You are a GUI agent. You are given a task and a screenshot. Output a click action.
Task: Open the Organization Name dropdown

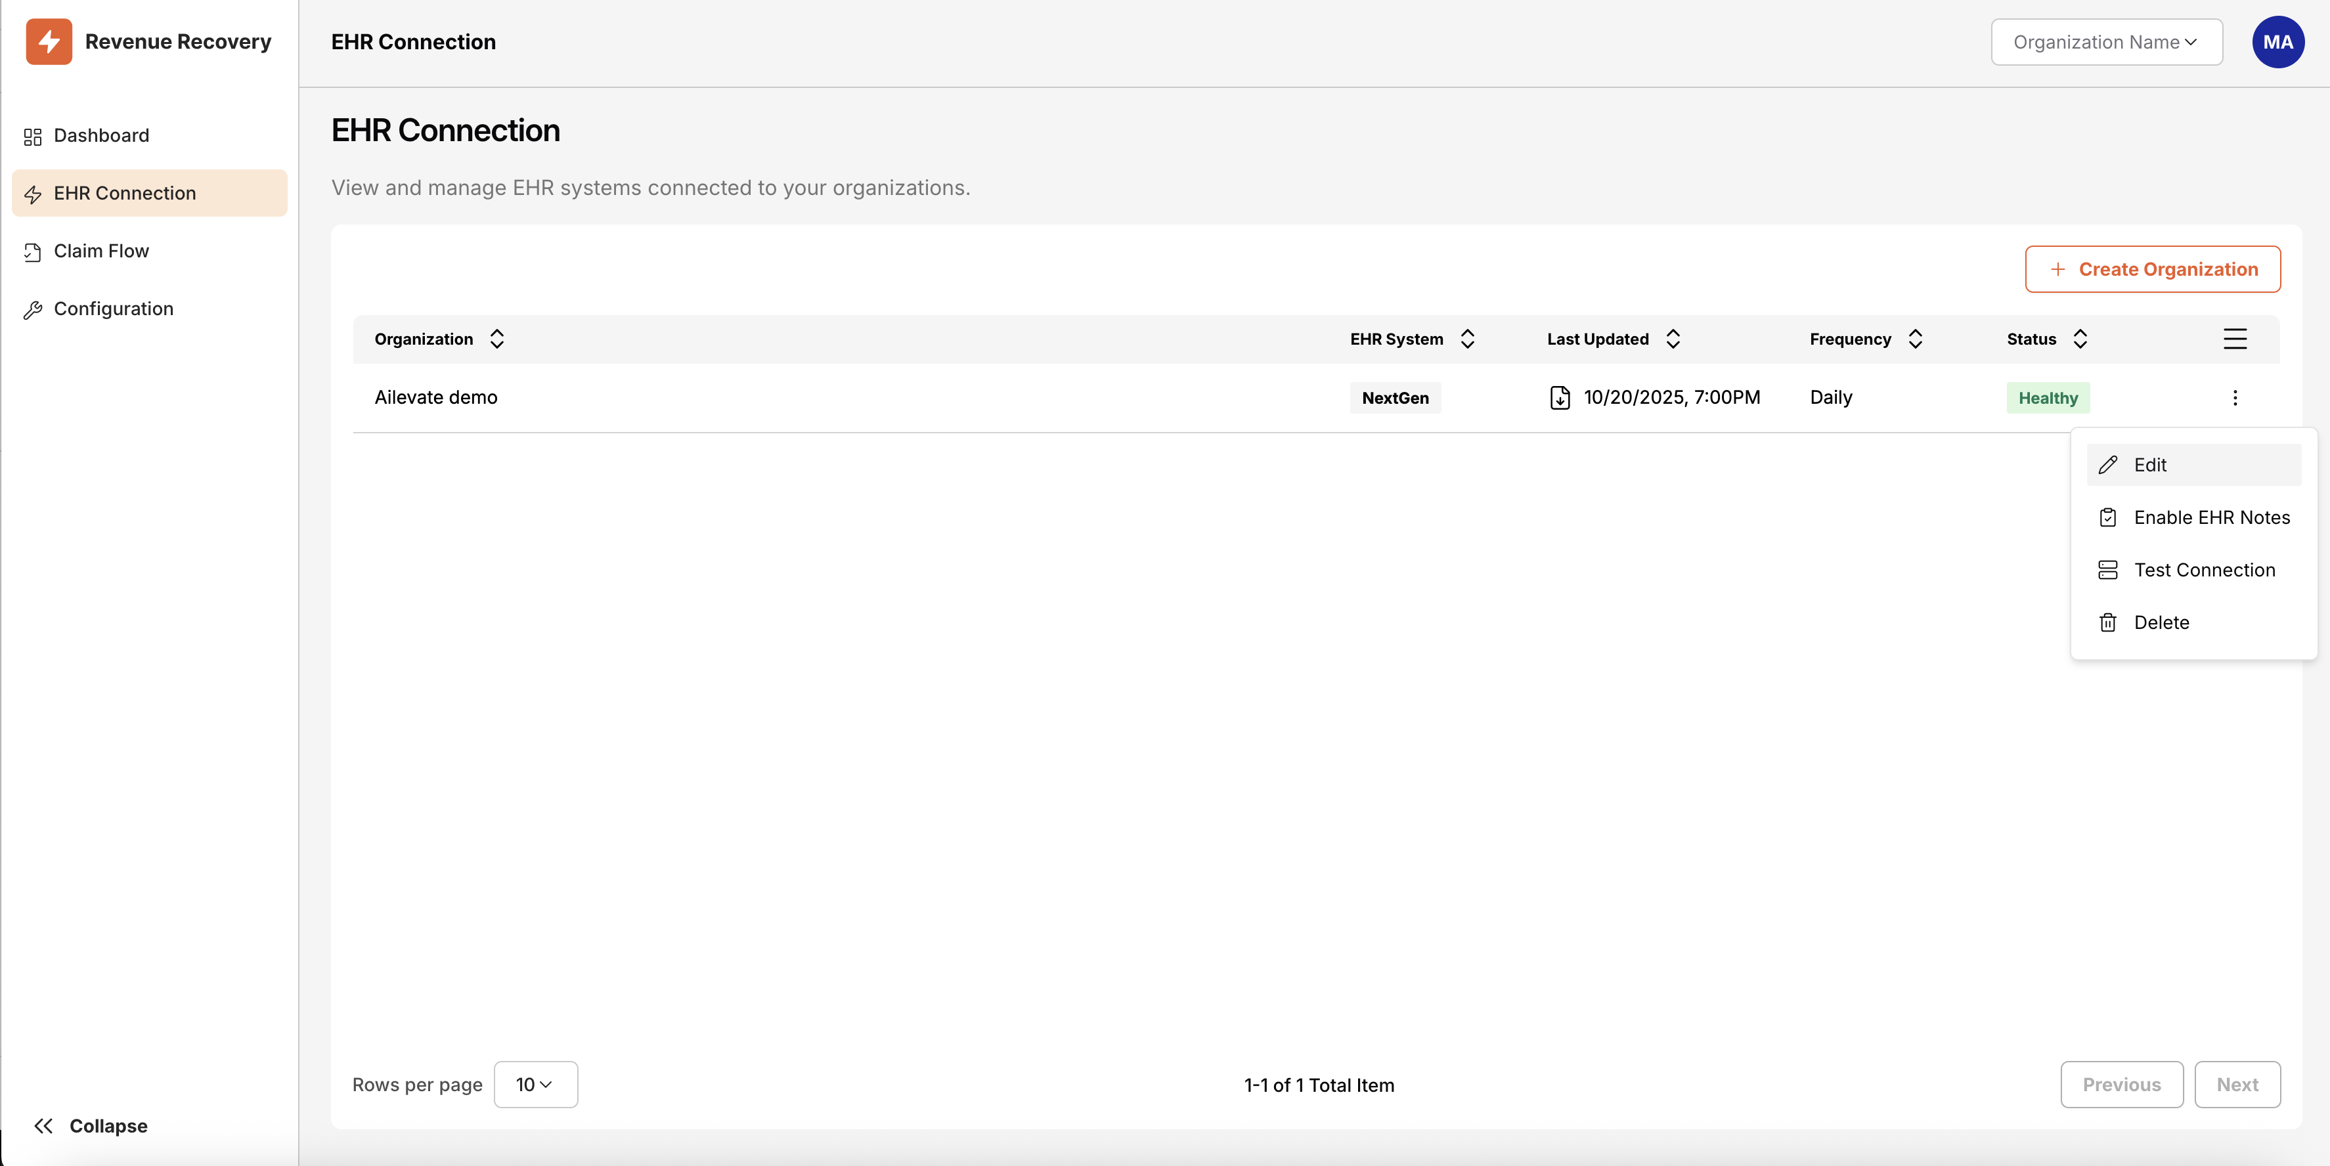coord(2105,41)
